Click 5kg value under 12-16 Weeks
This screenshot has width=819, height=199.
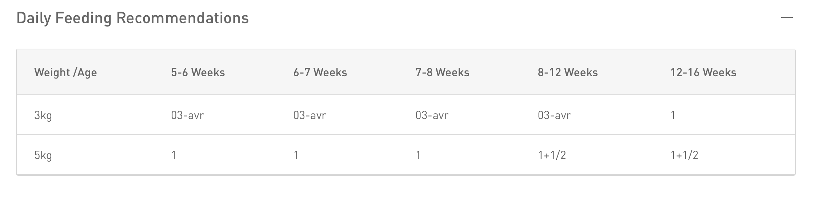click(x=684, y=155)
